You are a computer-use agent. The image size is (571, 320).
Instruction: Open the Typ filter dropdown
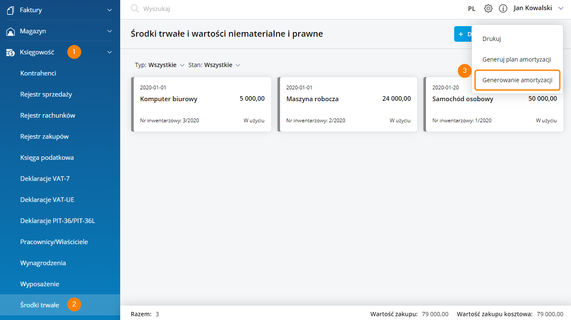[x=160, y=65]
